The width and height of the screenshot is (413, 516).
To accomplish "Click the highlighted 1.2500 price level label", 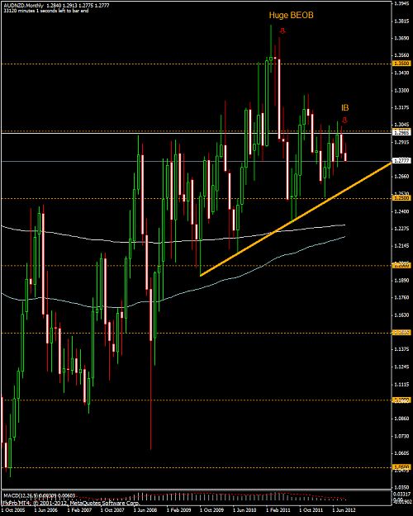I will pos(401,198).
